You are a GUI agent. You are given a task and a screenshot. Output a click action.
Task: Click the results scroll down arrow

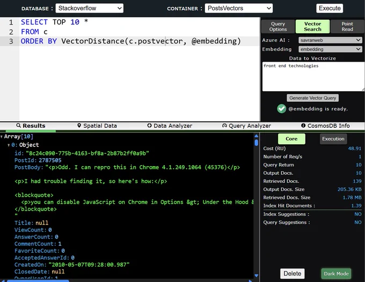point(256,276)
